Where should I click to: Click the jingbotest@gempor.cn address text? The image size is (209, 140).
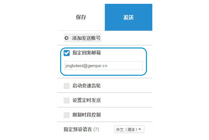[86, 66]
